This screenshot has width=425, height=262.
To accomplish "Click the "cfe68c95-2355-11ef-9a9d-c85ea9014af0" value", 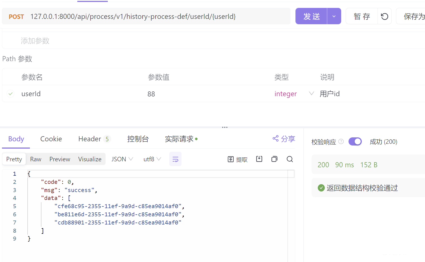I will (x=118, y=206).
